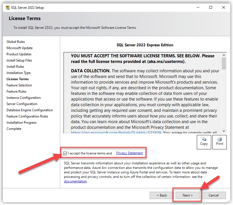This screenshot has height=205, width=233.
Task: Select Instance Configuration step in sidebar
Action: click(23, 98)
